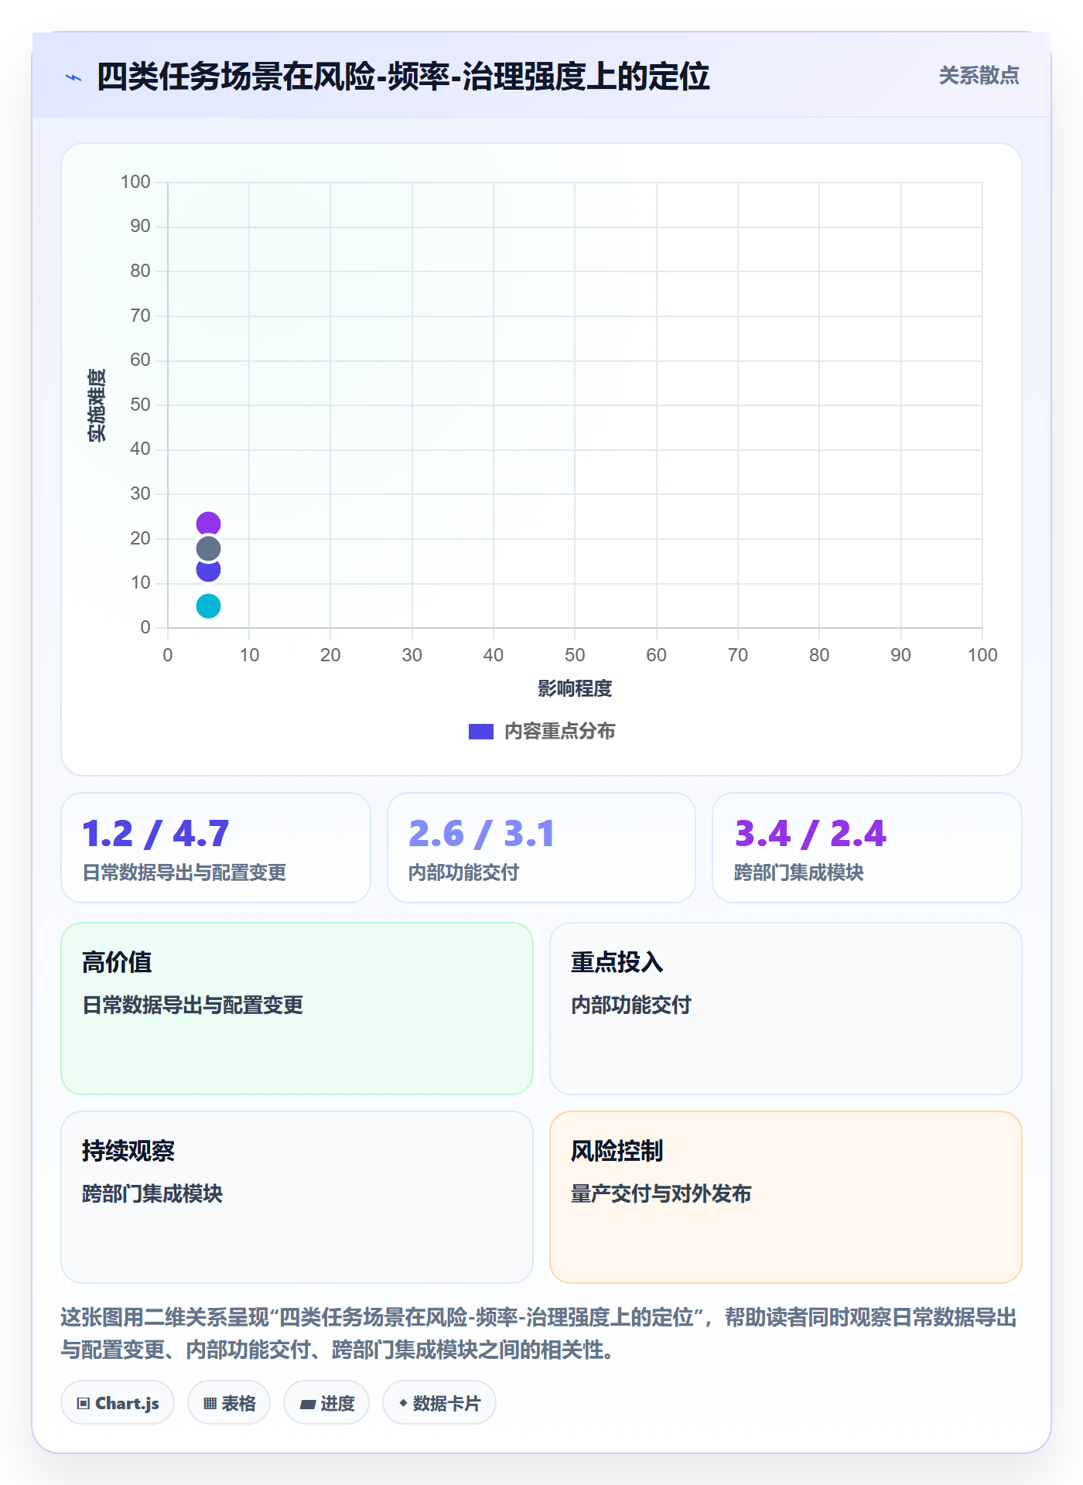The height and width of the screenshot is (1485, 1083).
Task: Click the 3.4 / 2.4 value
Action: (x=810, y=834)
